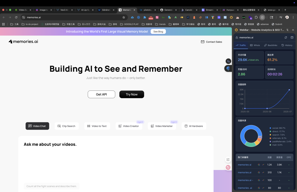Select the Video to Text tab

[x=97, y=126]
